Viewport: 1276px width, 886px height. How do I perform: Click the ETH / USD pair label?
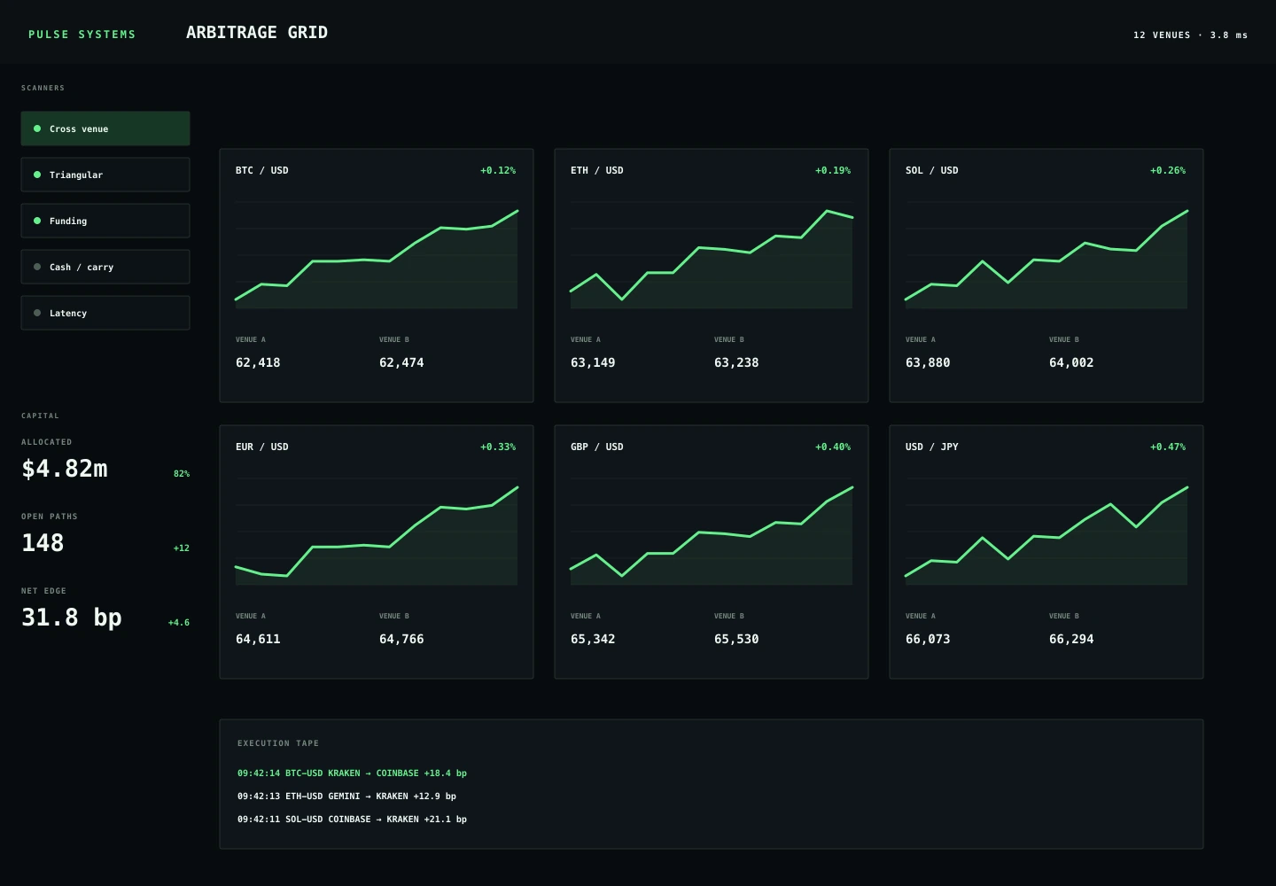(x=597, y=170)
